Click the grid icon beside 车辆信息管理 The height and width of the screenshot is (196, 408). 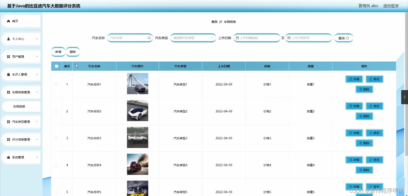8,92
